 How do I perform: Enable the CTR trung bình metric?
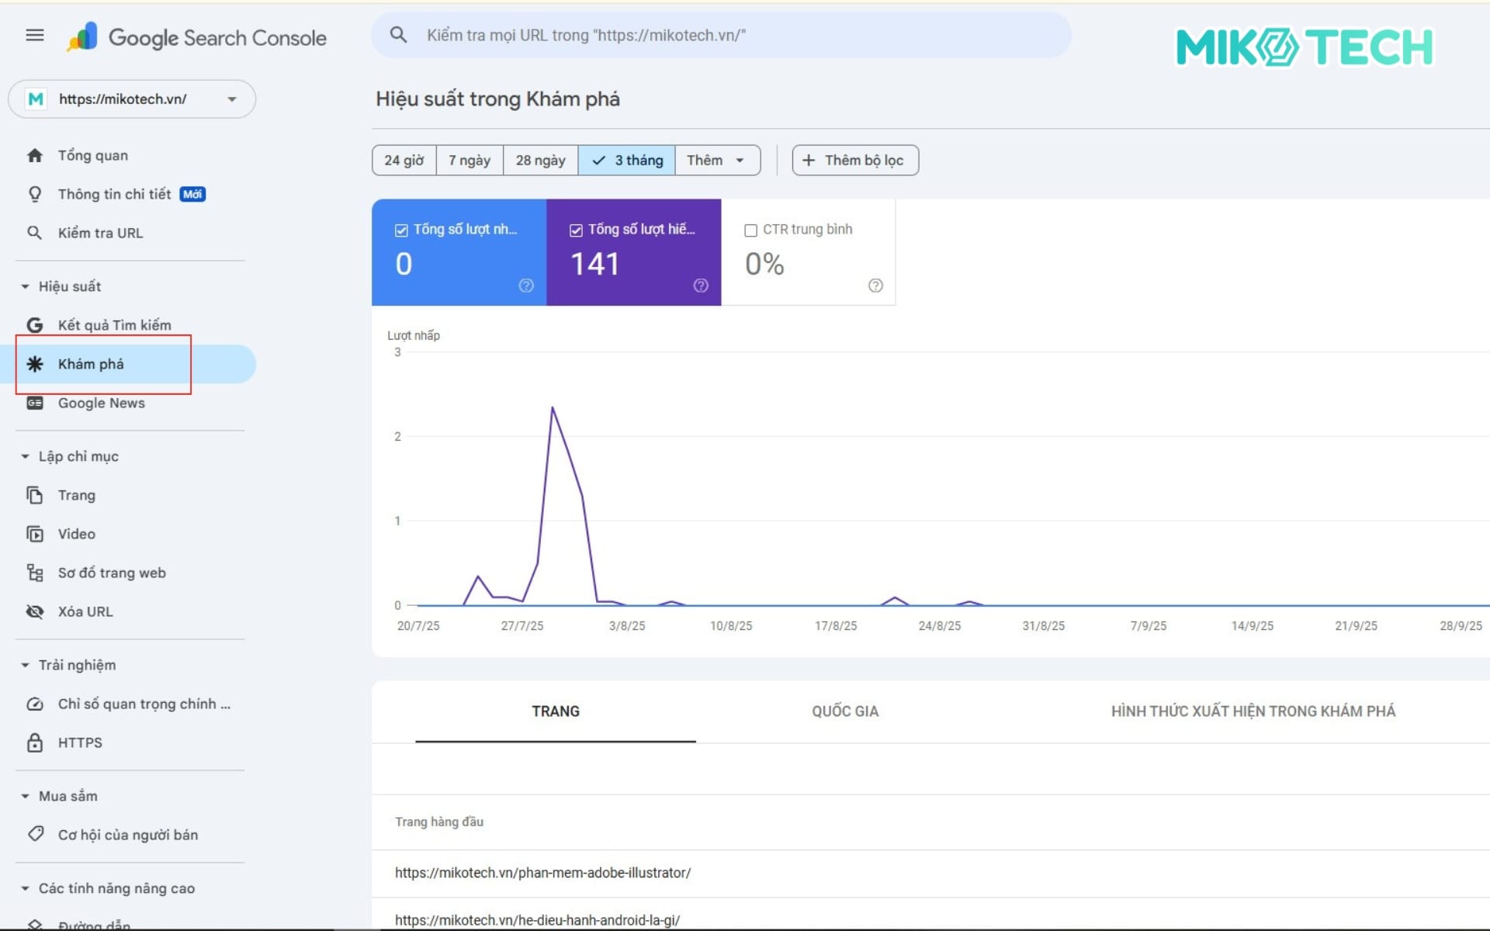(x=750, y=229)
